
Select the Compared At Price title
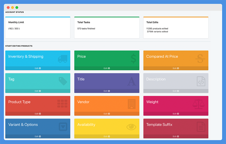[162, 56]
